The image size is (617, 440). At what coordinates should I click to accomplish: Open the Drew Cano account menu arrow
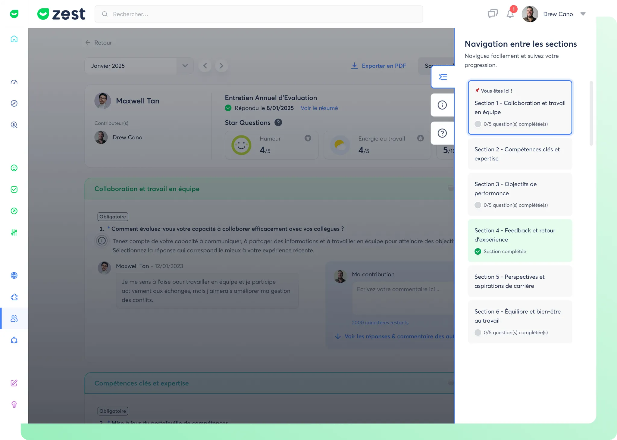pyautogui.click(x=583, y=14)
